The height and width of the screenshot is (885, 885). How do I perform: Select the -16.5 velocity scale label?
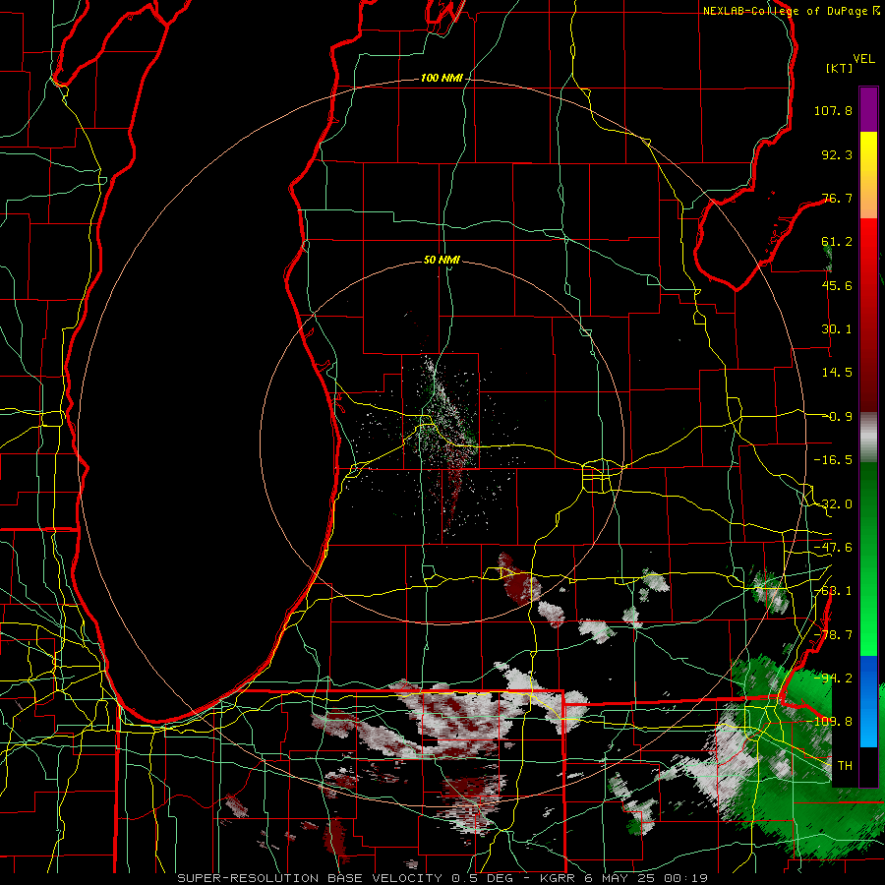coord(833,460)
